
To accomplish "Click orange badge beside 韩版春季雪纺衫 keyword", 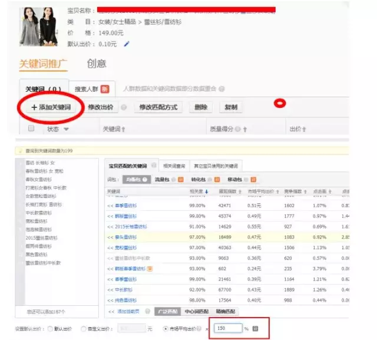I will 150,269.
